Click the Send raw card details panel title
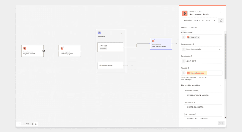Viewport: 242px width, 132px height. (x=199, y=14)
